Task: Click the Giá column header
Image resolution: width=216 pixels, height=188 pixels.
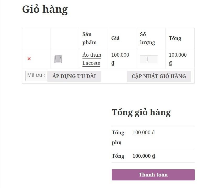Action: [x=115, y=38]
